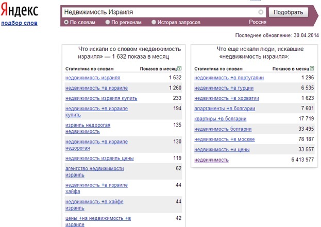Viewport: 321px width, 227px height.
Task: Click the Последнее обновление: 30.04.2014 text
Action: click(x=277, y=36)
